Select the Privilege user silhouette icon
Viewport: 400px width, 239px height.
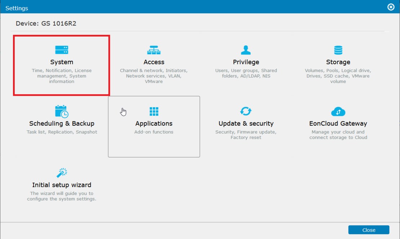click(x=246, y=50)
